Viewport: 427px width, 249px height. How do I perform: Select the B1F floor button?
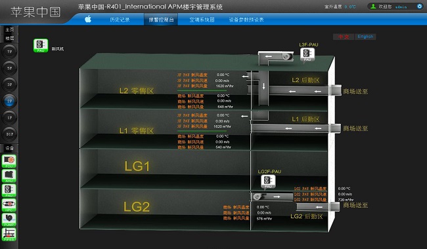[10, 134]
